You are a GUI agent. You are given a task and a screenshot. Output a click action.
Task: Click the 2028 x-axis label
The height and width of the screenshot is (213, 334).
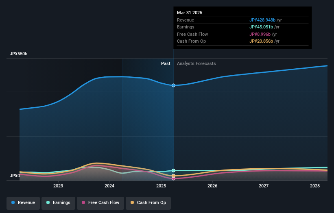(x=315, y=186)
